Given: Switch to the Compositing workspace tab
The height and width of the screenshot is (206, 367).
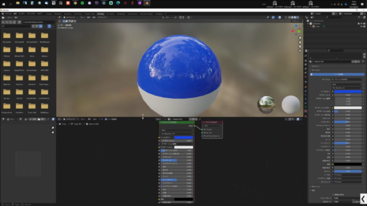Looking at the screenshot, I should tap(132, 14).
